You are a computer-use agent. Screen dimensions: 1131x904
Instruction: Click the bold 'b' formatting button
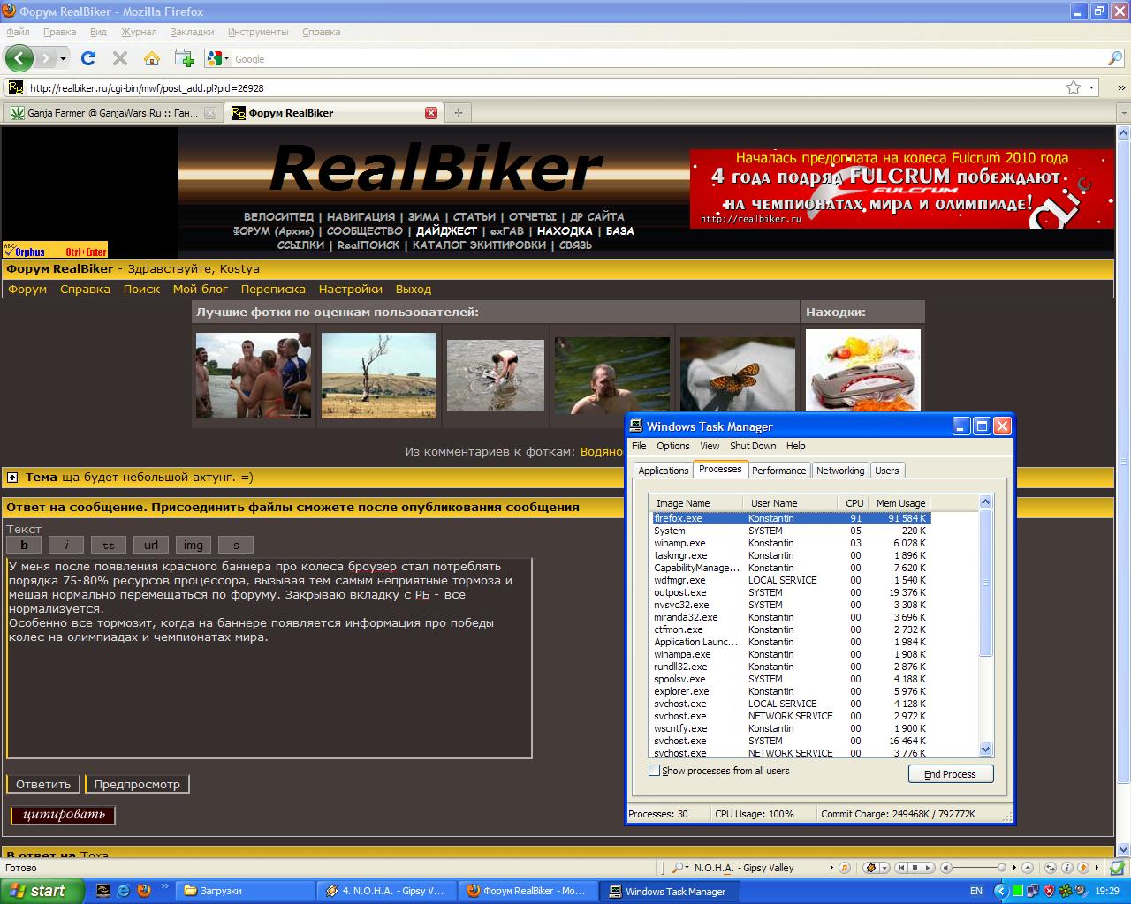(x=25, y=545)
